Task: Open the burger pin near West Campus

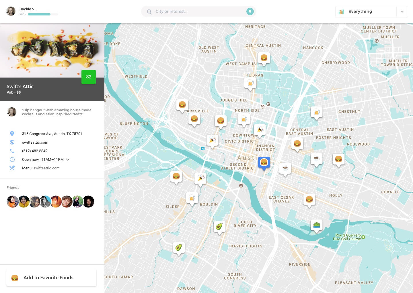Action: coord(264,58)
